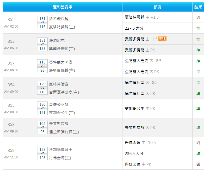Open the 達拉斯獨行俠(主) team link
205x171 pixels.
pyautogui.click(x=64, y=132)
